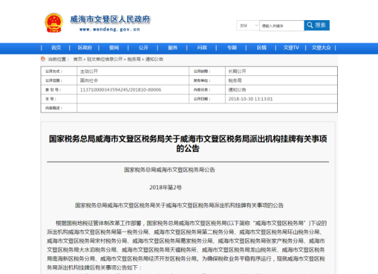Select 文登大众 in the navigation bar
Viewport: 378px width, 274px height.
point(321,48)
